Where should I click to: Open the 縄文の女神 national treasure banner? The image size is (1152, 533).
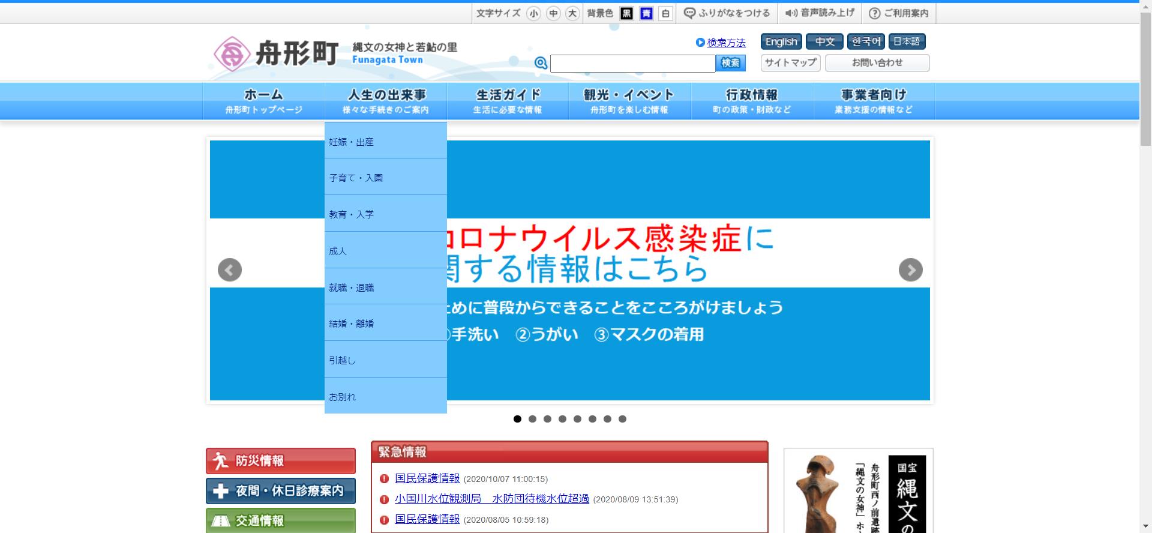(x=859, y=491)
